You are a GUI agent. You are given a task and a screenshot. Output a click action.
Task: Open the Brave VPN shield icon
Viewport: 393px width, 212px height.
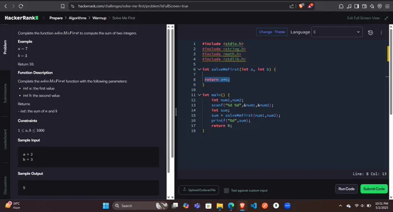(380, 6)
